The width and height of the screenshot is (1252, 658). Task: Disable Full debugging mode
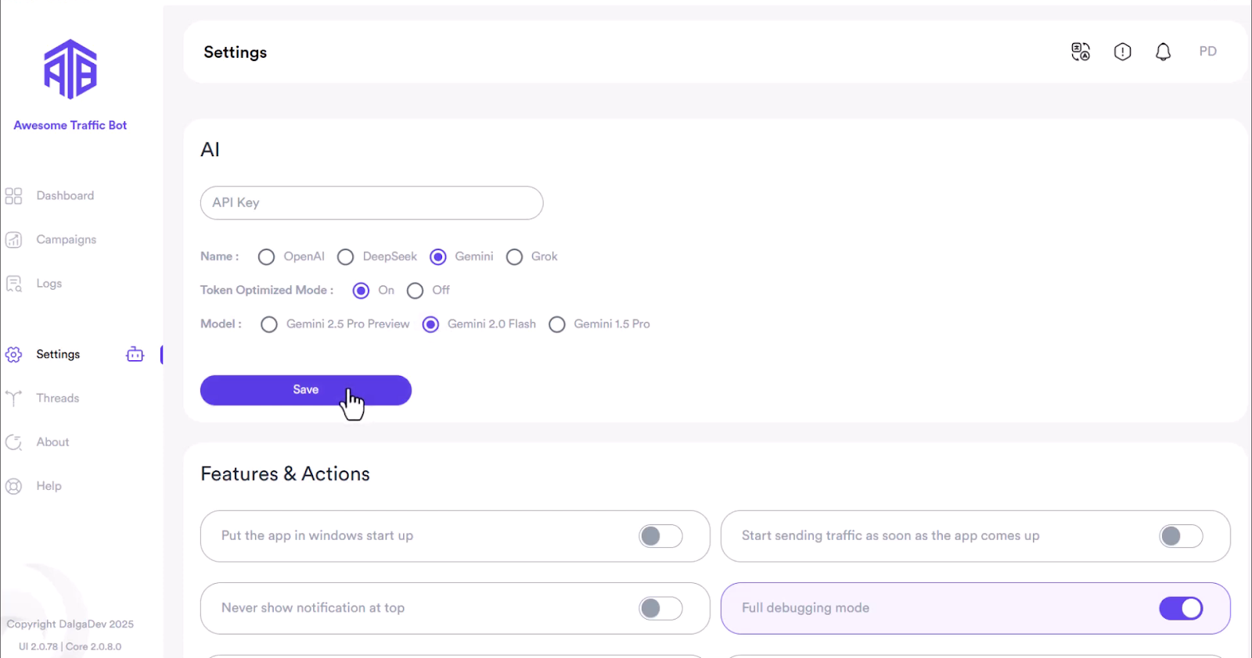click(x=1180, y=608)
